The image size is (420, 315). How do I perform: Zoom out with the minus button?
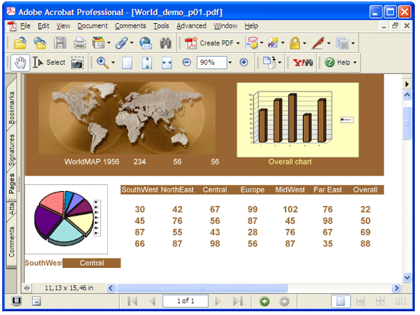186,63
